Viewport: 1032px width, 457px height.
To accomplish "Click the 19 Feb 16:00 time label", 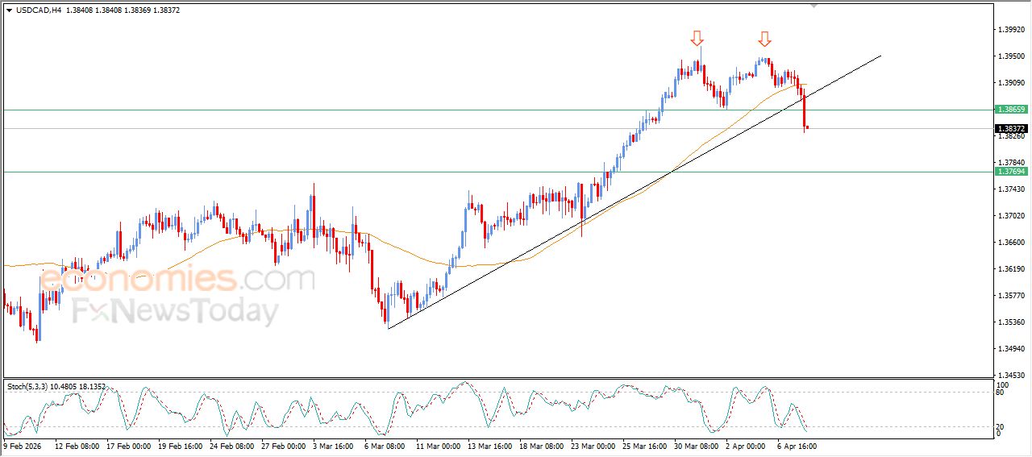I will pos(180,445).
